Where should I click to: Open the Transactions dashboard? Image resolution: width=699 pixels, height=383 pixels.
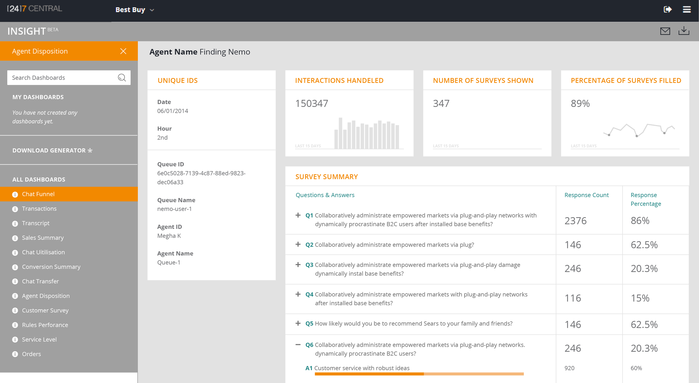tap(39, 209)
